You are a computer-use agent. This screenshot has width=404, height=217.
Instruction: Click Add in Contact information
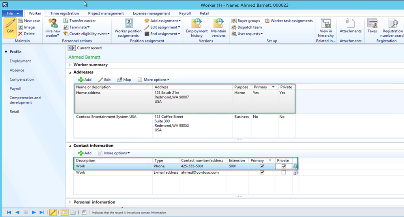tap(84, 153)
